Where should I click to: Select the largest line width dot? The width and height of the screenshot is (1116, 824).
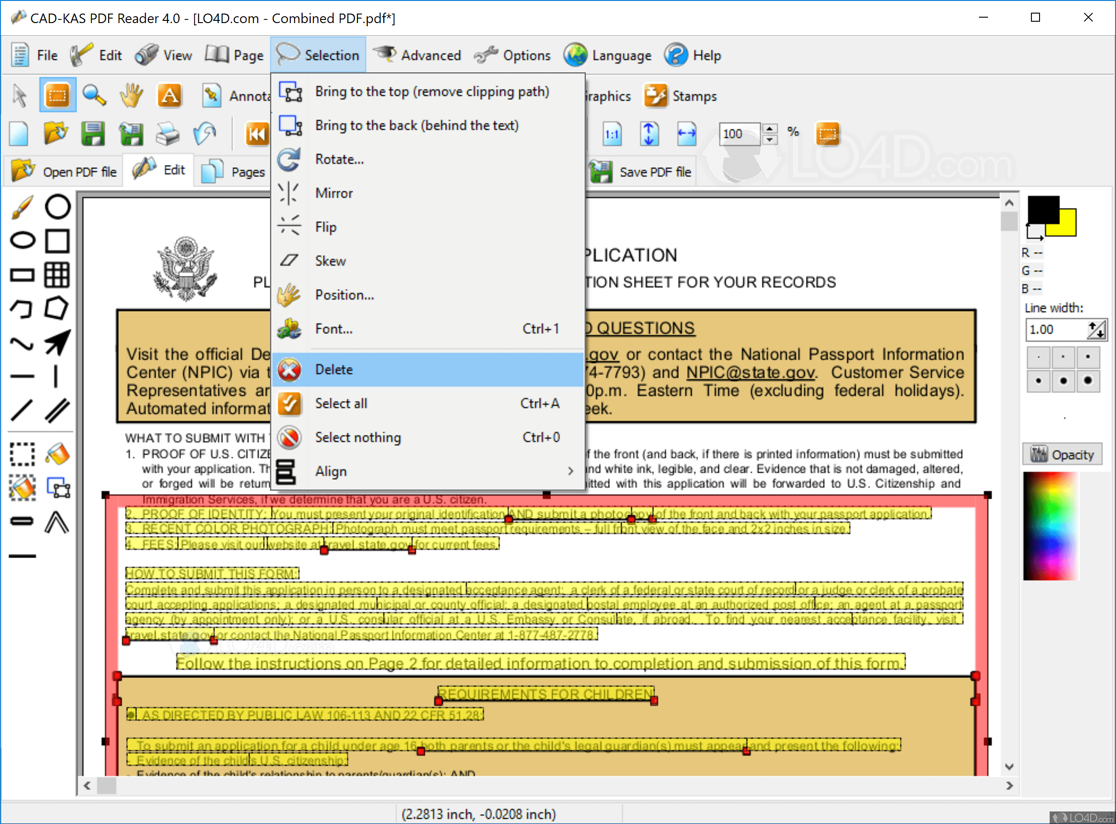point(1088,381)
